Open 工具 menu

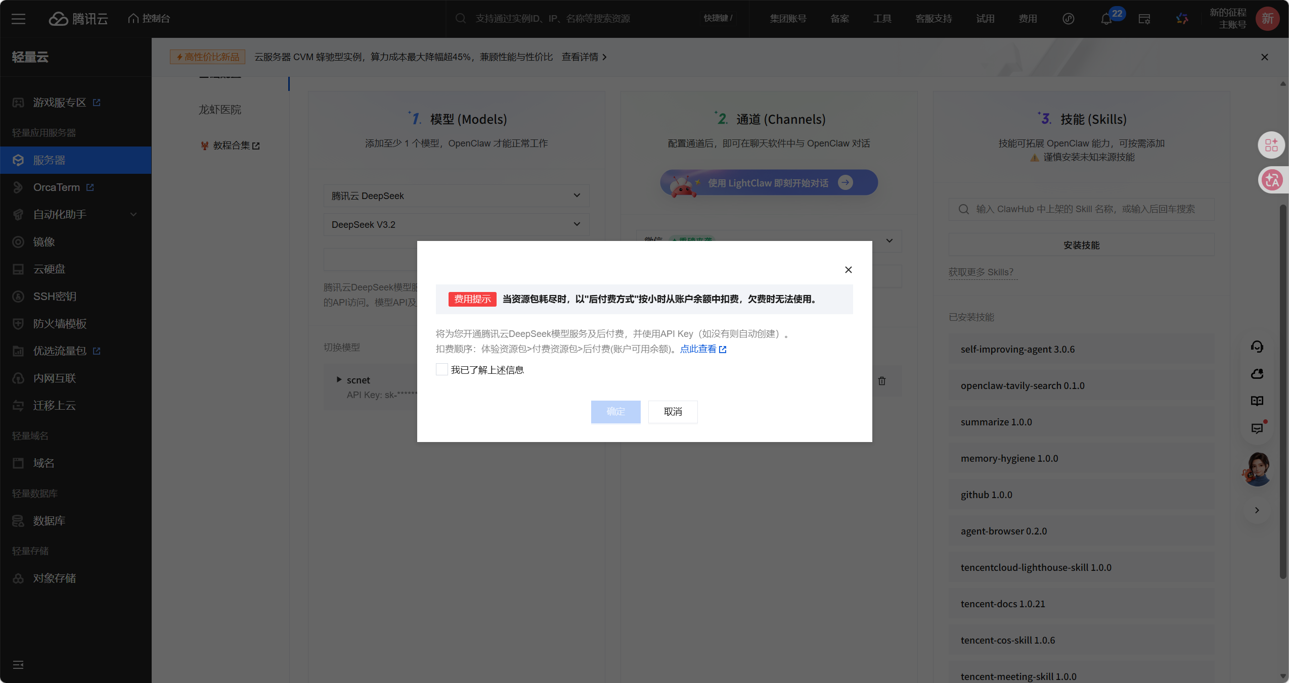click(882, 19)
